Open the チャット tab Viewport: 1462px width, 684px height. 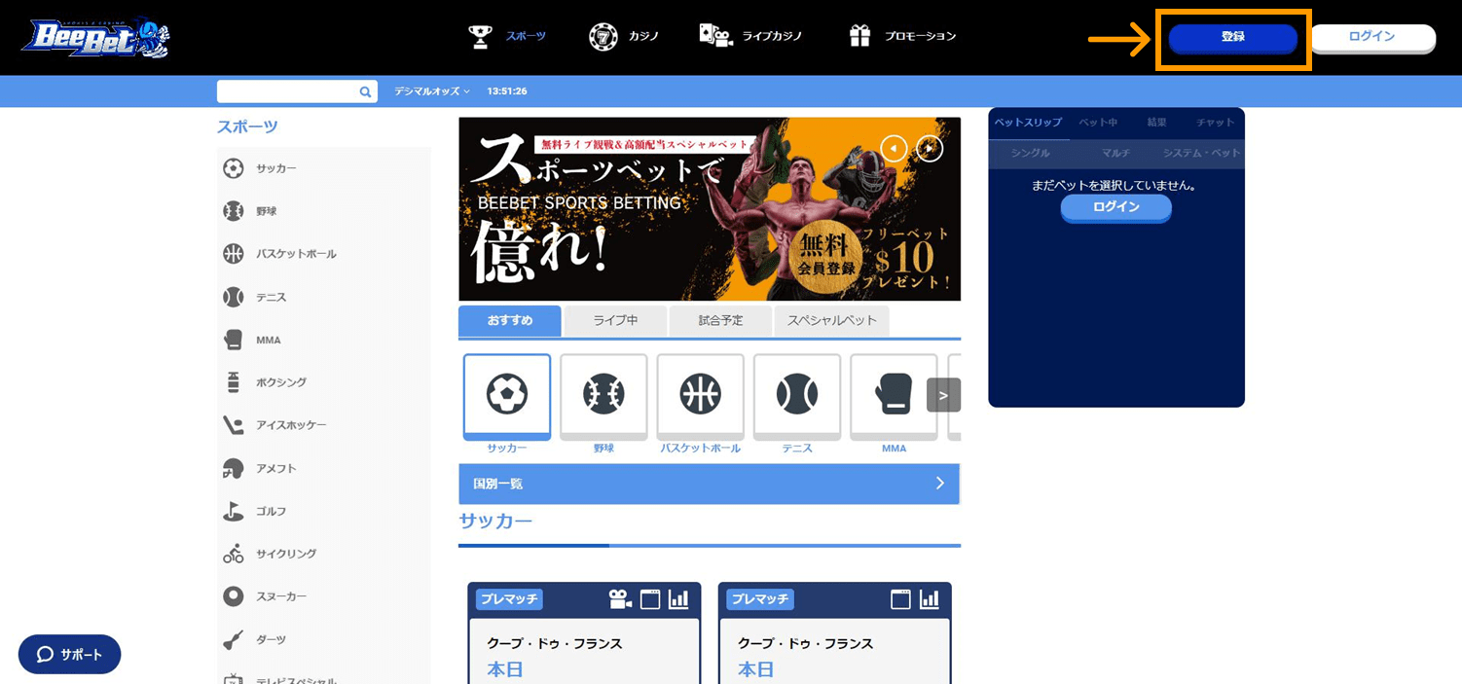point(1216,123)
